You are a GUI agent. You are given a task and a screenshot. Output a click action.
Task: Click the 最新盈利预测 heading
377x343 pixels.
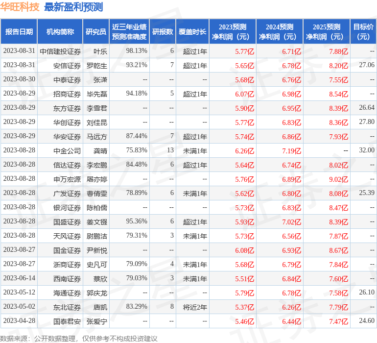[73, 7]
